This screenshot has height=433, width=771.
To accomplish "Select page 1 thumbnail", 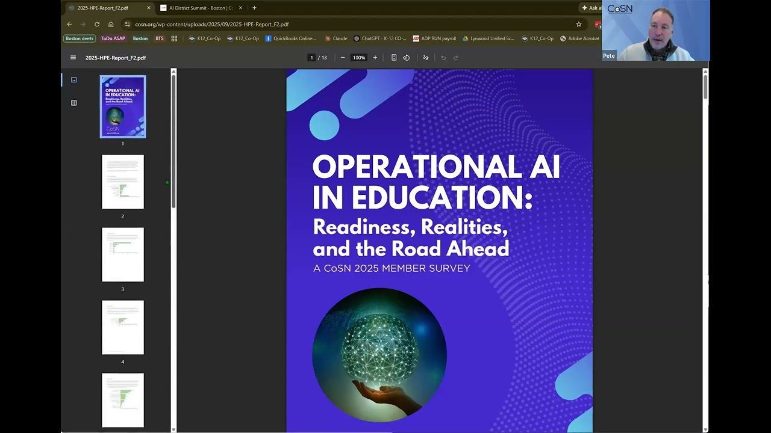I will (x=123, y=106).
